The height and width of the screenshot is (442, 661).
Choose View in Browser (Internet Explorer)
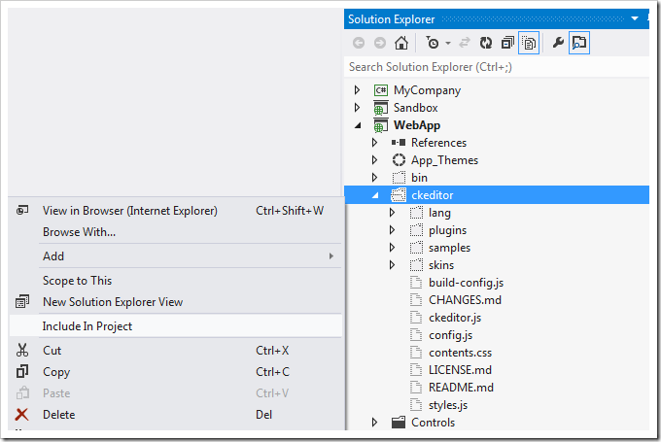(x=175, y=211)
